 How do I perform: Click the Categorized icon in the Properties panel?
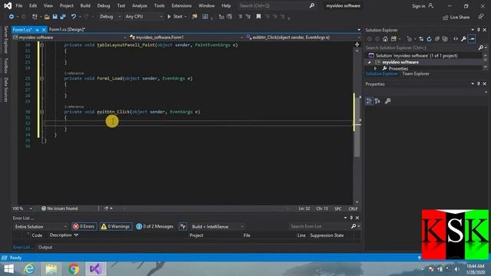(369, 100)
